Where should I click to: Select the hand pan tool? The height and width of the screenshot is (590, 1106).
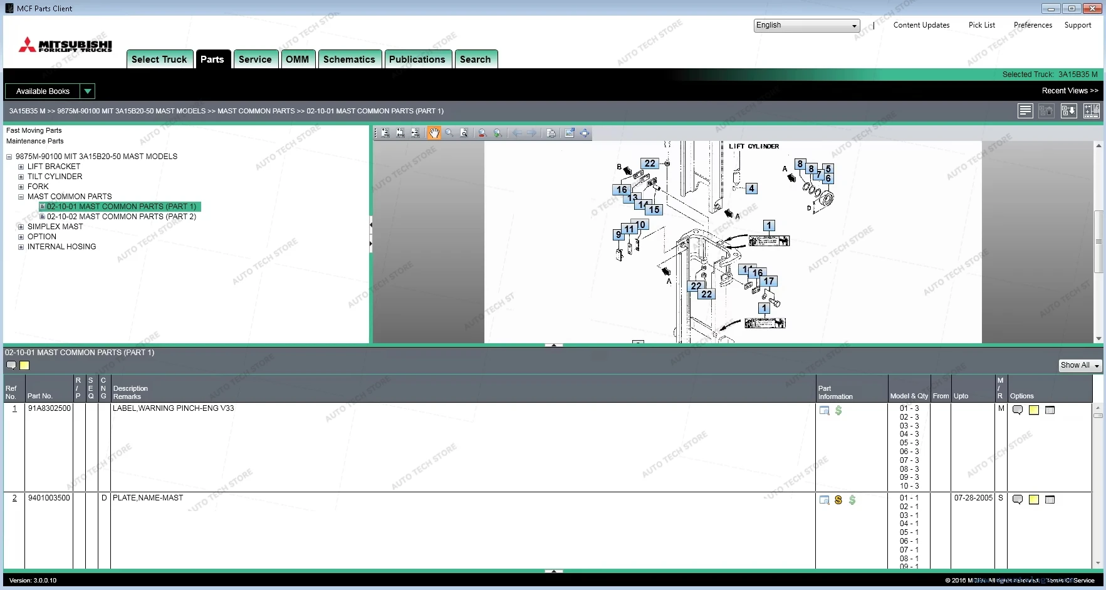point(434,133)
